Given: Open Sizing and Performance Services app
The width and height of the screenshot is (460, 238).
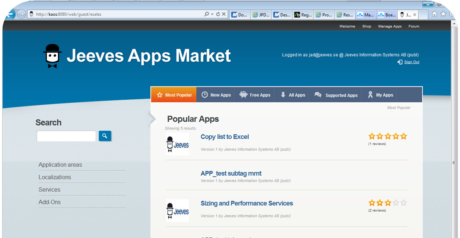Looking at the screenshot, I should [247, 203].
